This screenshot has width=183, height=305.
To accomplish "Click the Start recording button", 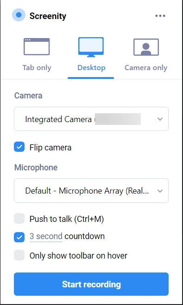I will click(91, 284).
